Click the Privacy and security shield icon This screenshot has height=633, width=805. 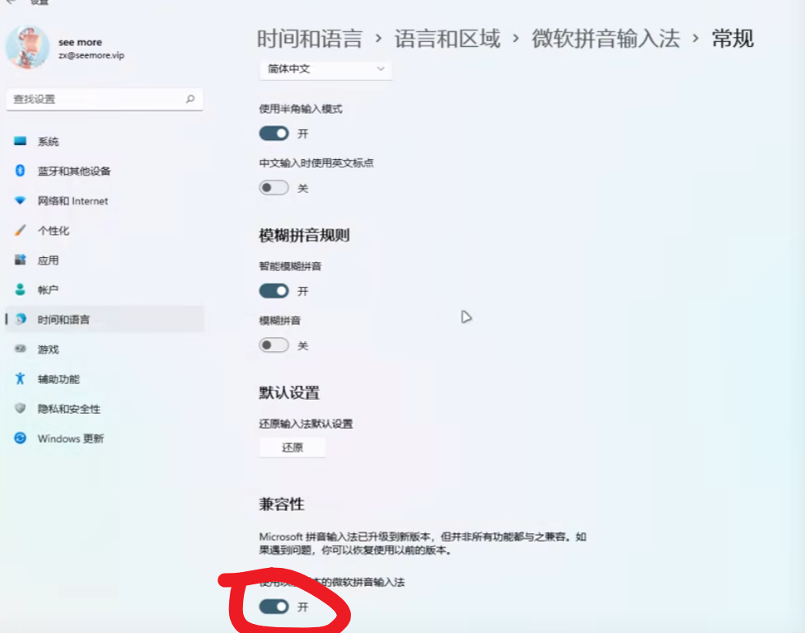tap(20, 408)
